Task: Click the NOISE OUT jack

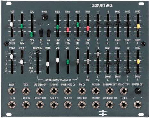Action: click(x=82, y=105)
